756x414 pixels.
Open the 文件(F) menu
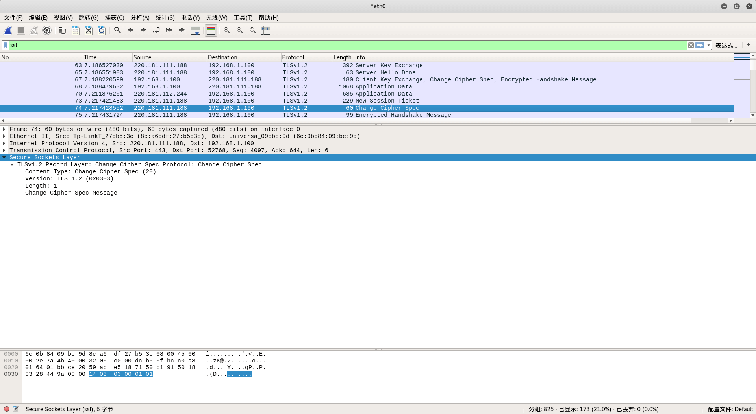(13, 18)
